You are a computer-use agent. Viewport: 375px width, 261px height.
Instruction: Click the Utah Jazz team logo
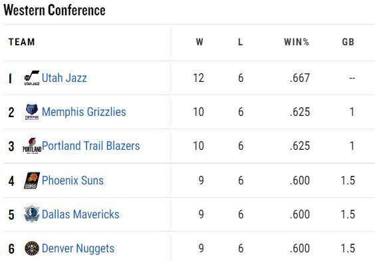click(x=32, y=78)
